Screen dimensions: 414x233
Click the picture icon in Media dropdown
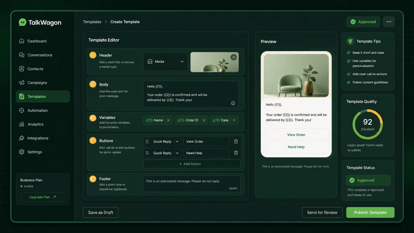point(150,61)
